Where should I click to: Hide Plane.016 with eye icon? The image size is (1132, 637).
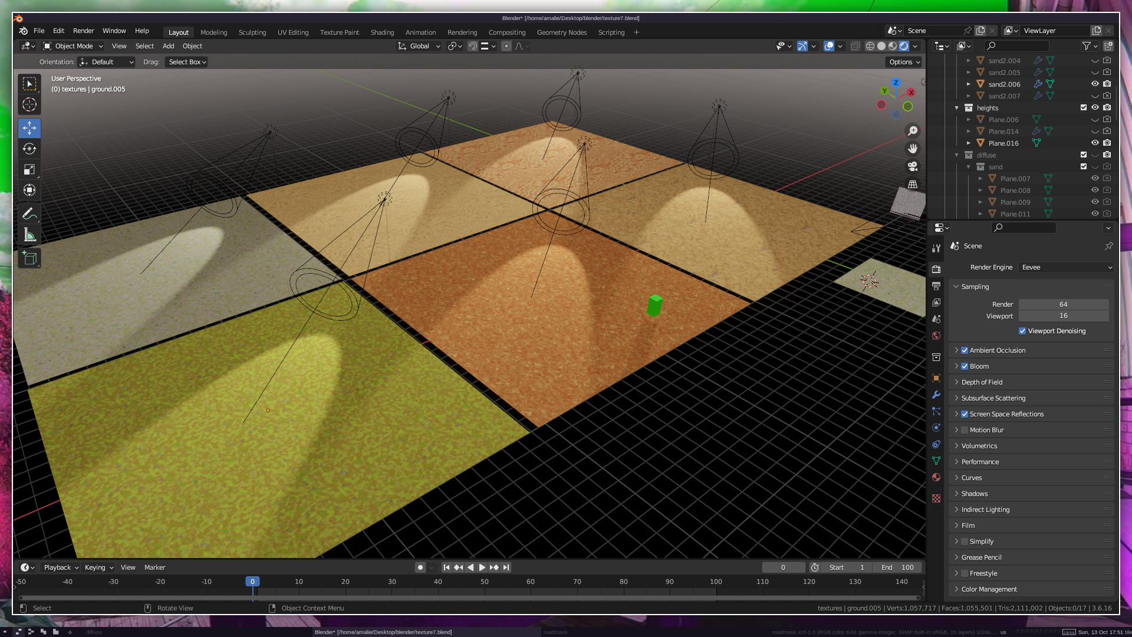pyautogui.click(x=1095, y=143)
